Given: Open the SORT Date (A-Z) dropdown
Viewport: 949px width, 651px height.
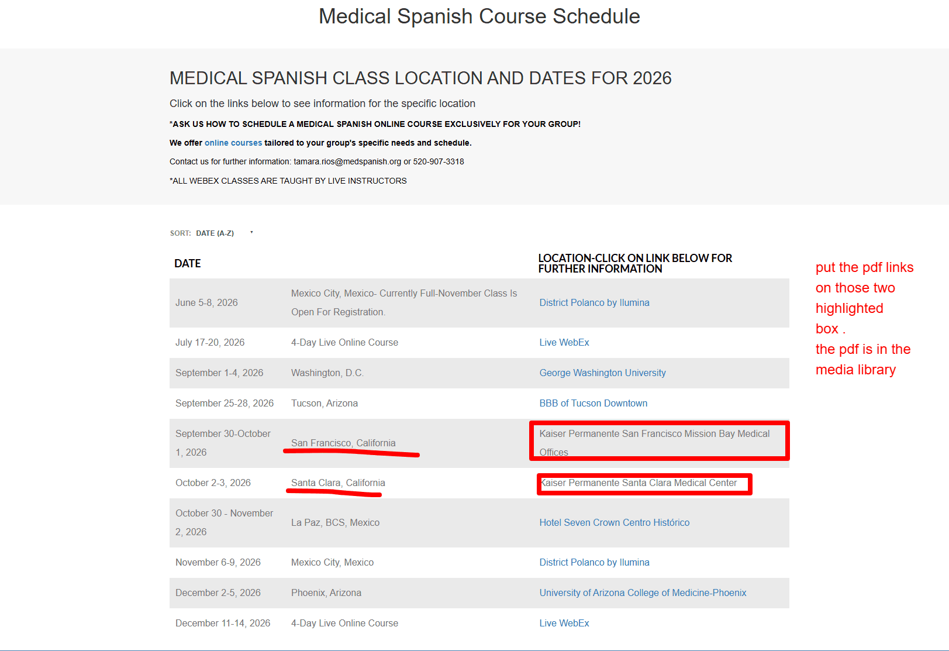Looking at the screenshot, I should pyautogui.click(x=215, y=233).
